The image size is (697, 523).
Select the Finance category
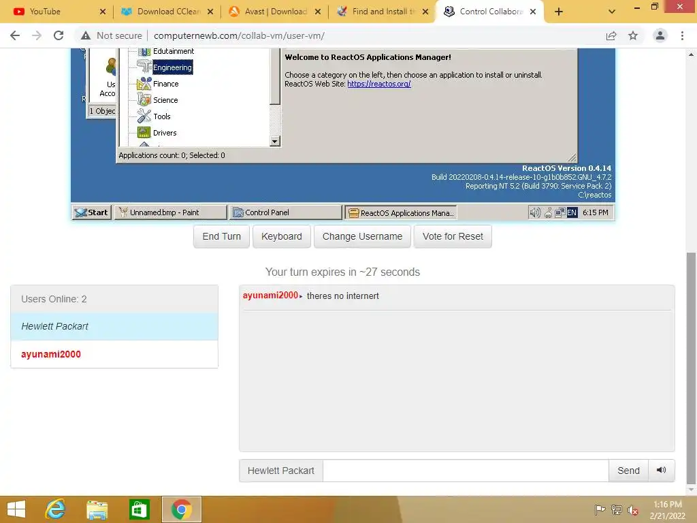tap(166, 84)
